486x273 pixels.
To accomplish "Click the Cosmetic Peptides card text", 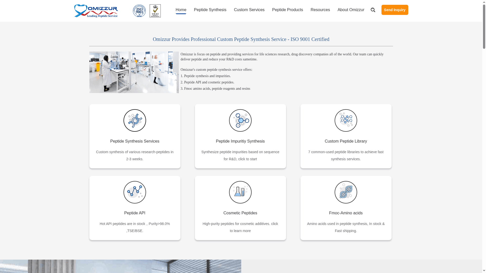I will coord(240,213).
